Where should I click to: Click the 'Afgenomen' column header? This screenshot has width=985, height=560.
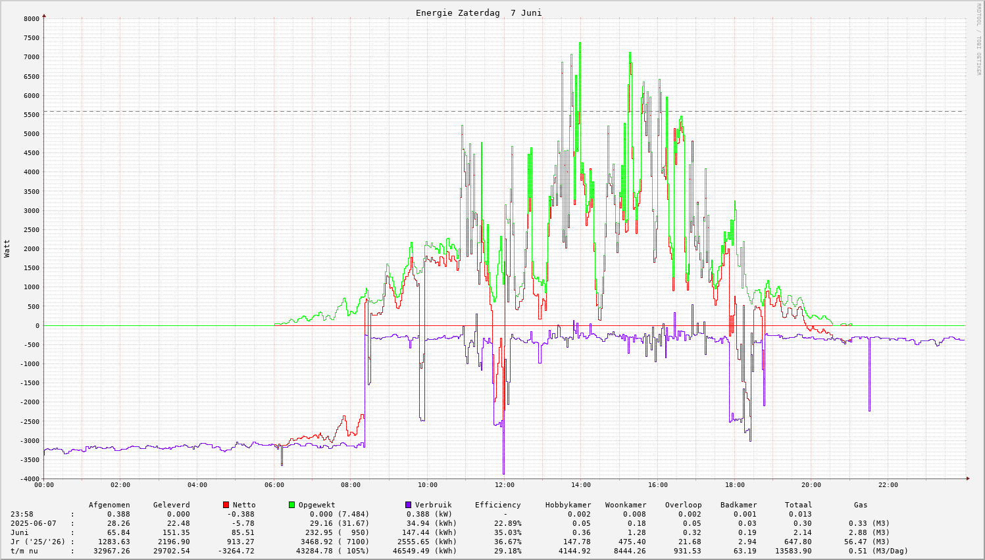[x=109, y=505]
